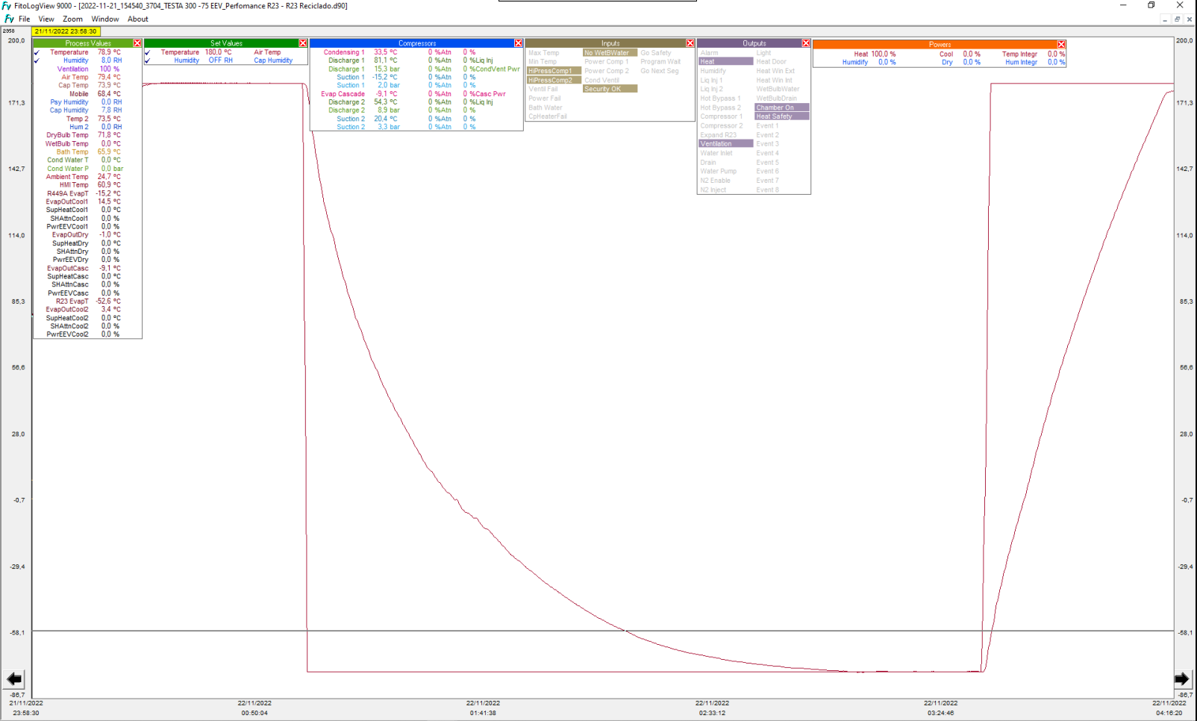The image size is (1197, 721).
Task: Click the HiPressComp2 input indicator
Action: [554, 80]
